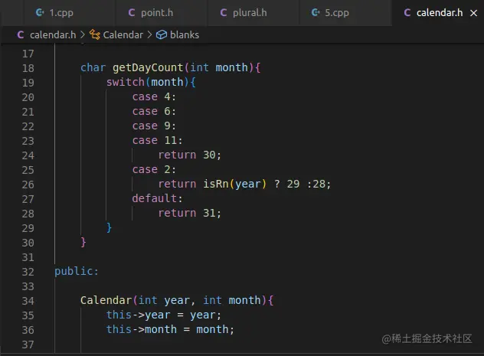Expand the chevron after calendar.h breadcrumb
The image size is (484, 356).
point(83,35)
